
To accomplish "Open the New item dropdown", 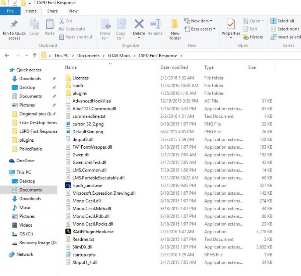I will pos(198,21).
